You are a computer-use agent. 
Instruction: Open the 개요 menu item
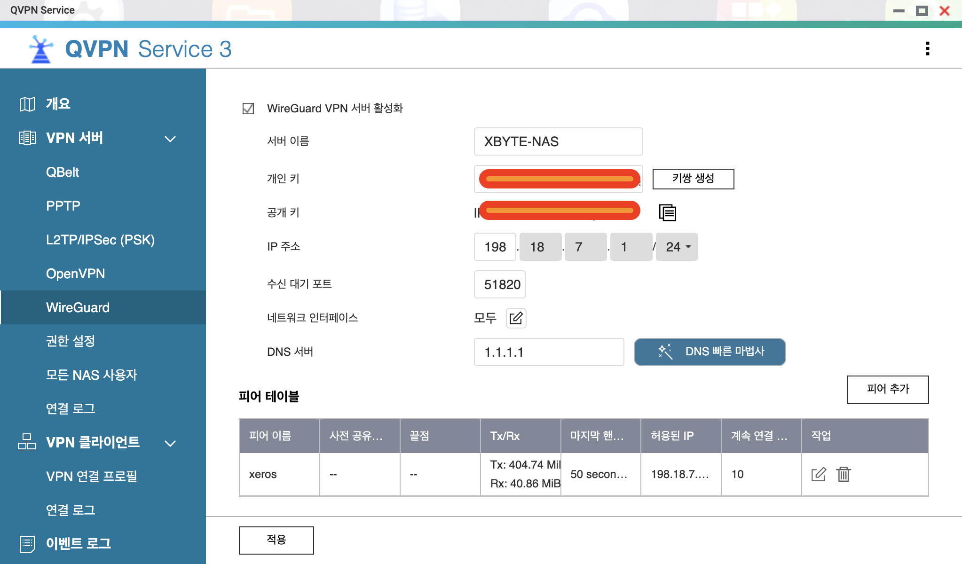[103, 104]
